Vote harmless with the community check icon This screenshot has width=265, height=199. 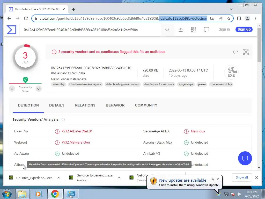tap(39, 89)
